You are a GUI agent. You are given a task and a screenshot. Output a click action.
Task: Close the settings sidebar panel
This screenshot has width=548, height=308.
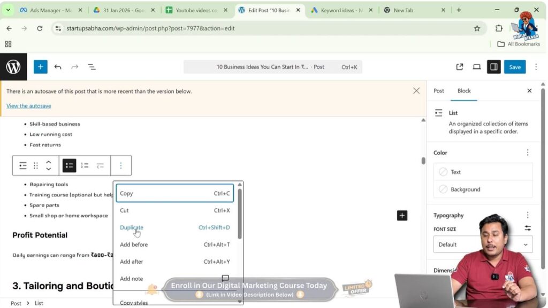pos(529,91)
